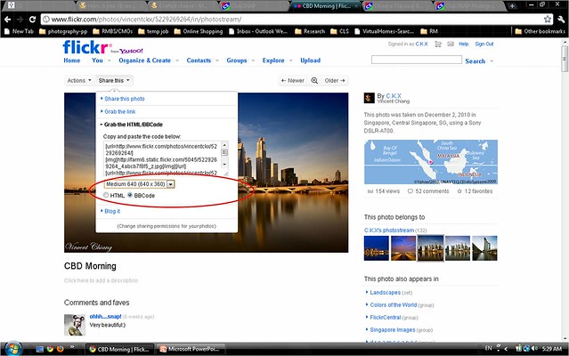
Task: Switch to the CBD Morning browser tab
Action: click(x=326, y=6)
